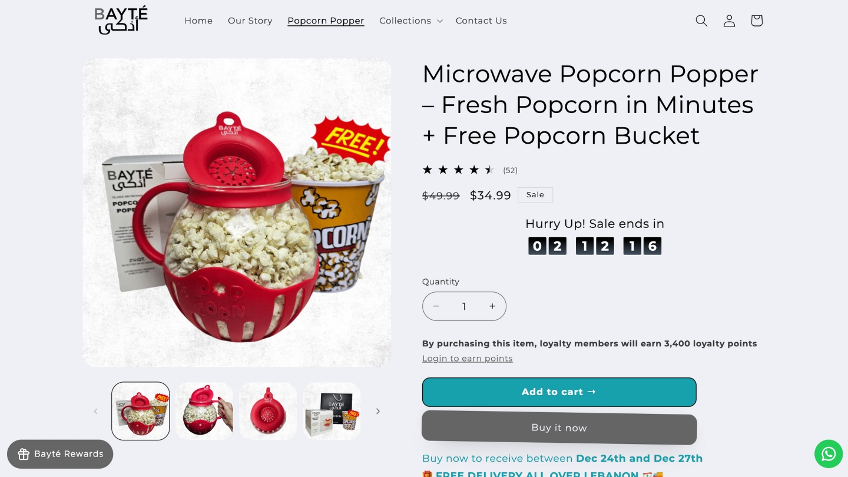Open the shopping cart icon
Image resolution: width=848 pixels, height=477 pixels.
757,21
